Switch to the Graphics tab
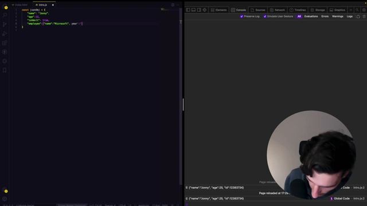Image resolution: width=367 pixels, height=206 pixels. pos(337,10)
